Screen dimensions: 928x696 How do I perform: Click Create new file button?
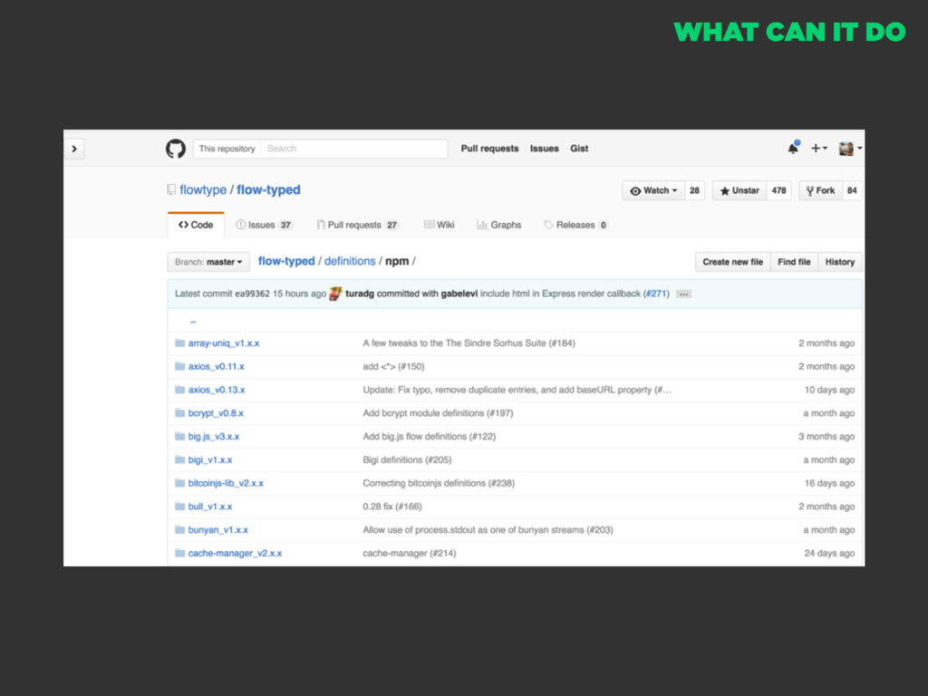(732, 262)
